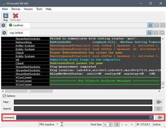Screen dimensions: 166x128
Task: Click the bookmark icon in the status bar
Action: tap(117, 125)
